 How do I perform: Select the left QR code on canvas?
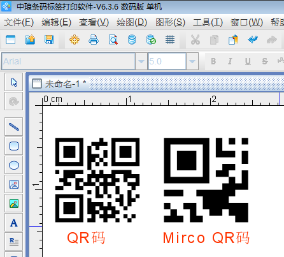pos(97,180)
